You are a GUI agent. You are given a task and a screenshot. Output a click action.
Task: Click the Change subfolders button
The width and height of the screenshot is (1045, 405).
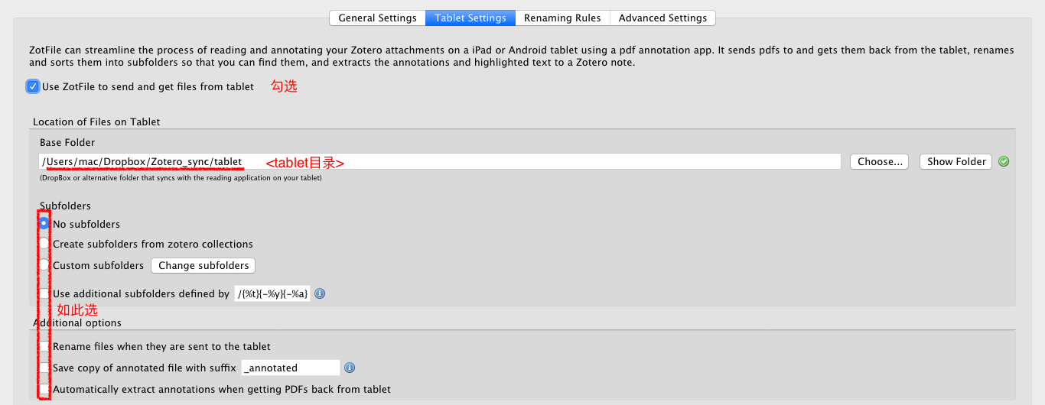pyautogui.click(x=203, y=266)
